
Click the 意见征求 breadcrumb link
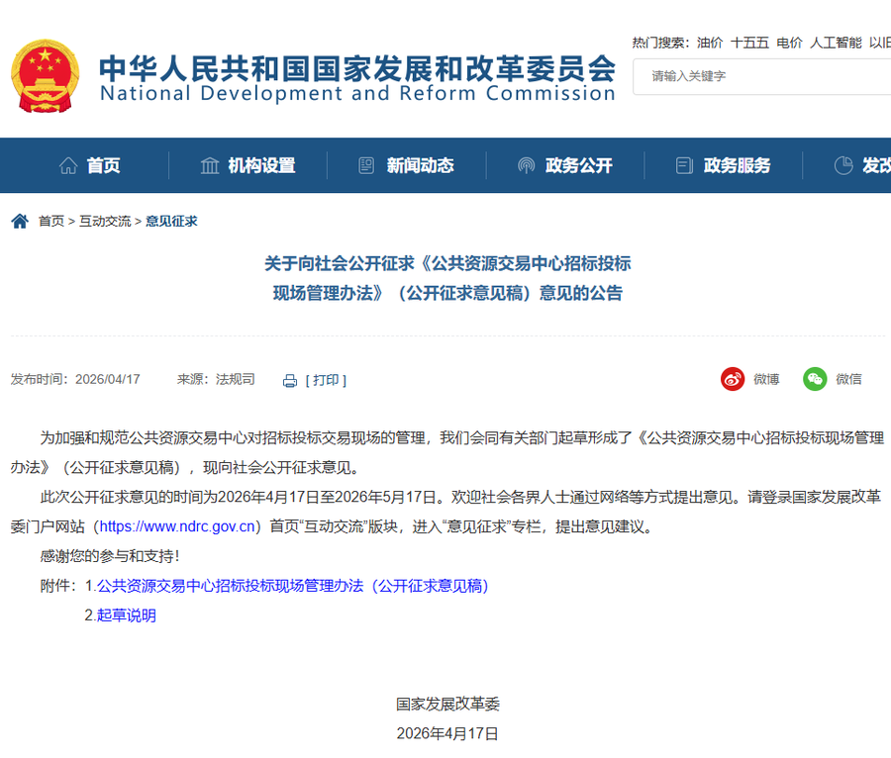coord(171,221)
